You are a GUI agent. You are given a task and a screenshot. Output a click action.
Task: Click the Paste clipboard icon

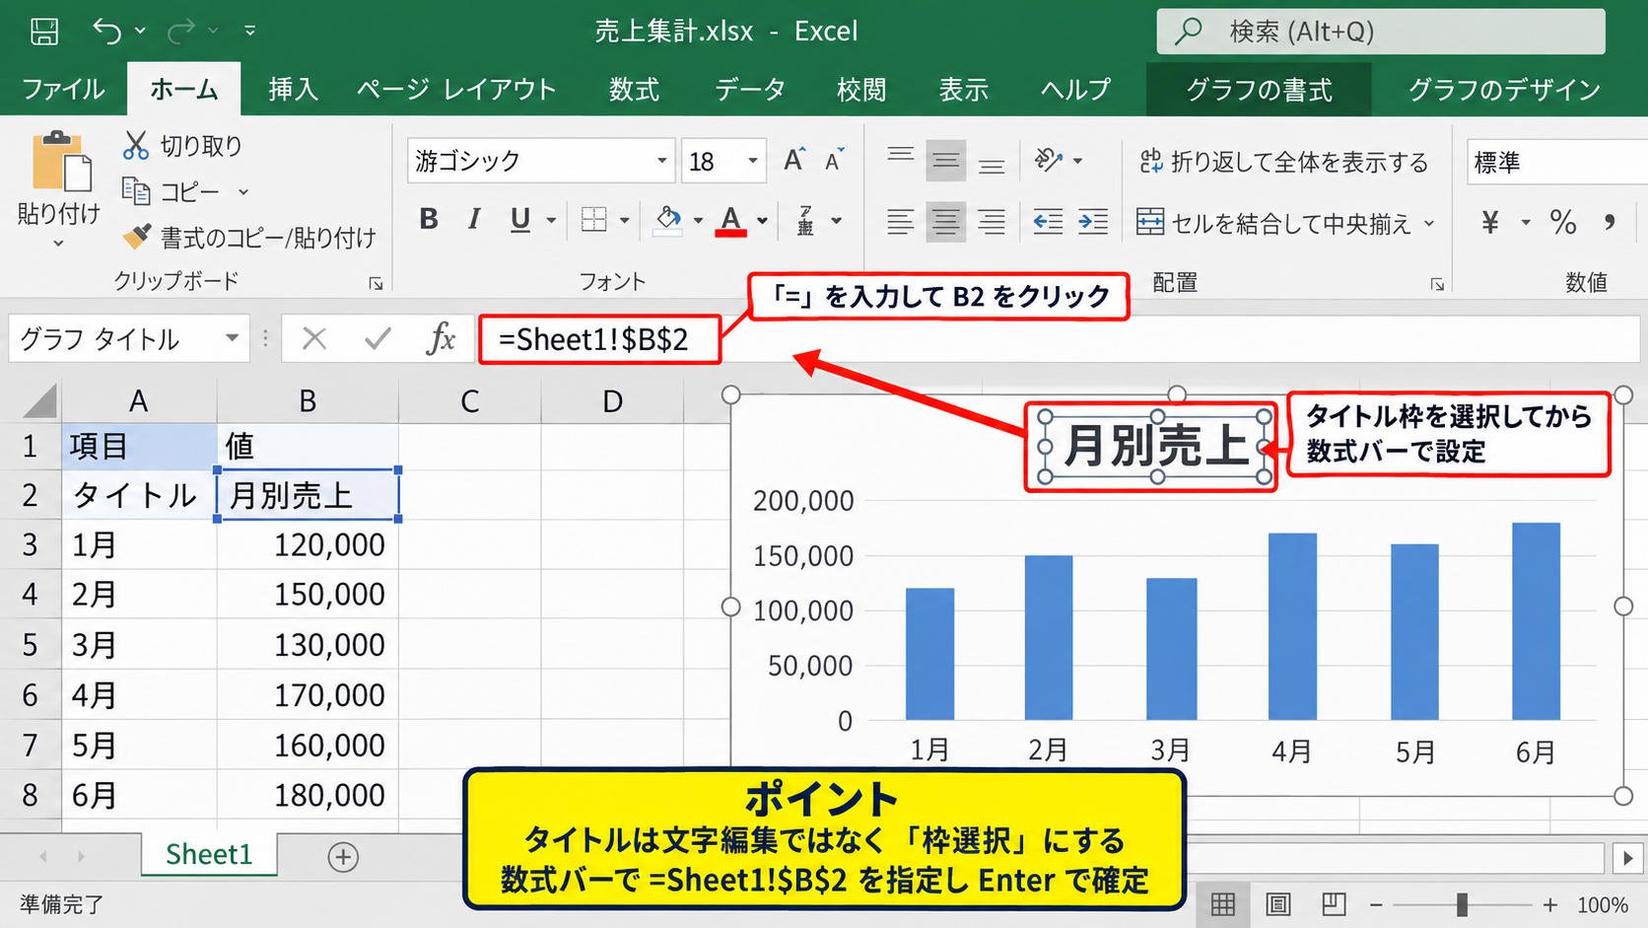(x=61, y=162)
